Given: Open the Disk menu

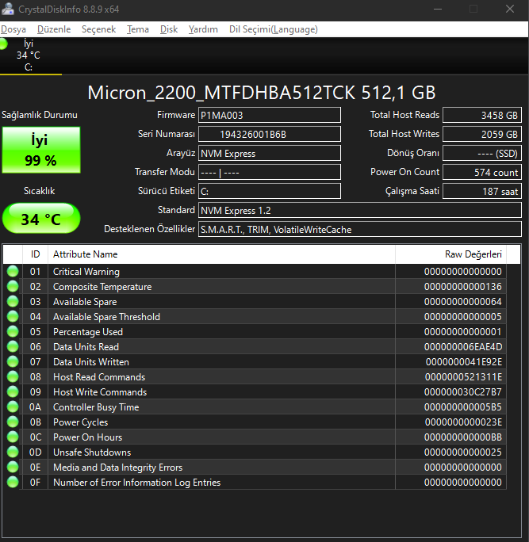Looking at the screenshot, I should pyautogui.click(x=169, y=29).
